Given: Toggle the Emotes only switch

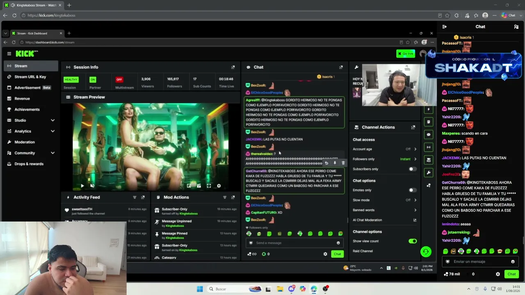Looking at the screenshot, I should (x=412, y=190).
